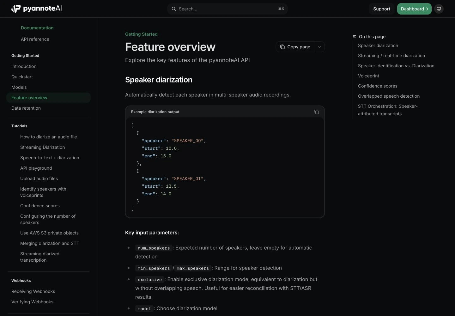
Task: Switch to the Documentation tab
Action: click(x=37, y=28)
